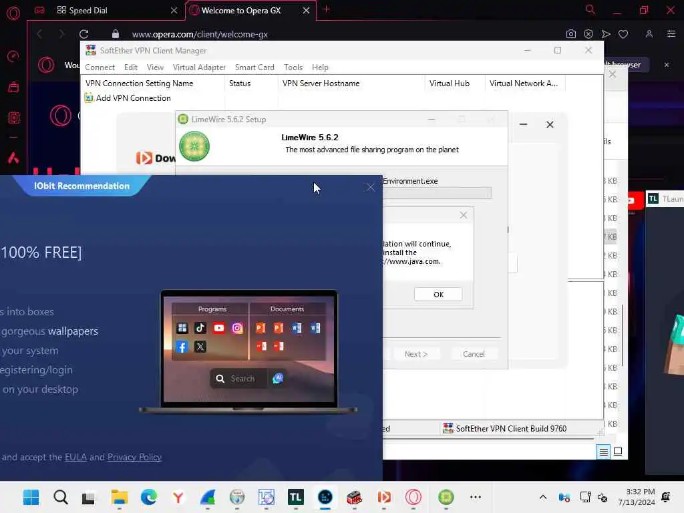Sort by the Virtual Hub column

tap(454, 83)
